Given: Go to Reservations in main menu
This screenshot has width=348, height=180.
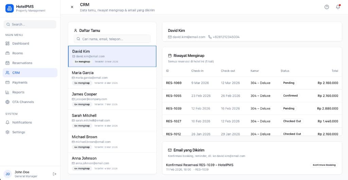Looking at the screenshot, I should [22, 63].
